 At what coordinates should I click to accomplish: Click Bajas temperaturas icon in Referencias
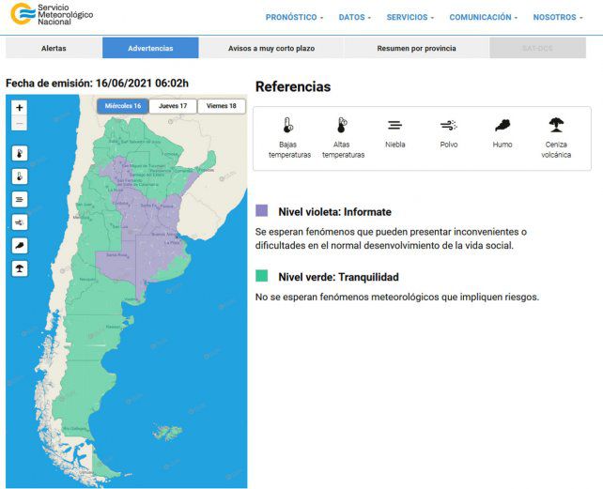[x=287, y=125]
